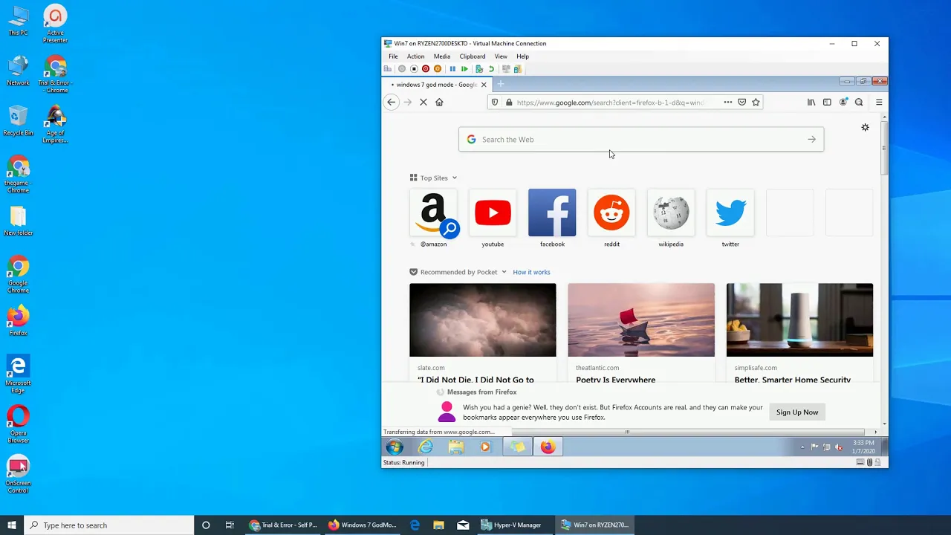Collapse the Top Sites section
951x535 pixels.
[434, 178]
